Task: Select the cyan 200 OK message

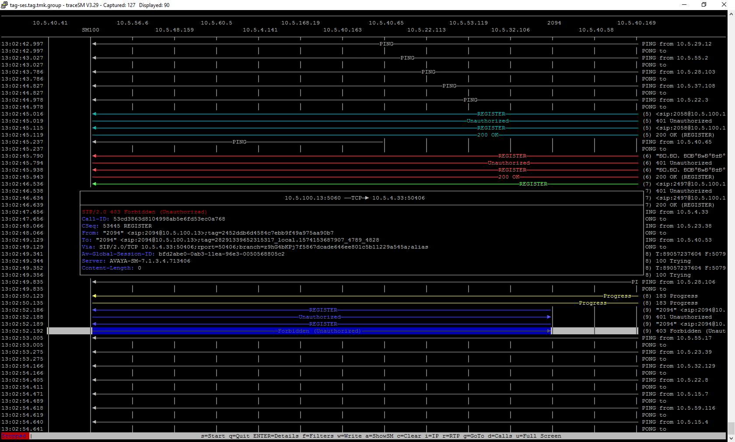Action: pyautogui.click(x=365, y=135)
